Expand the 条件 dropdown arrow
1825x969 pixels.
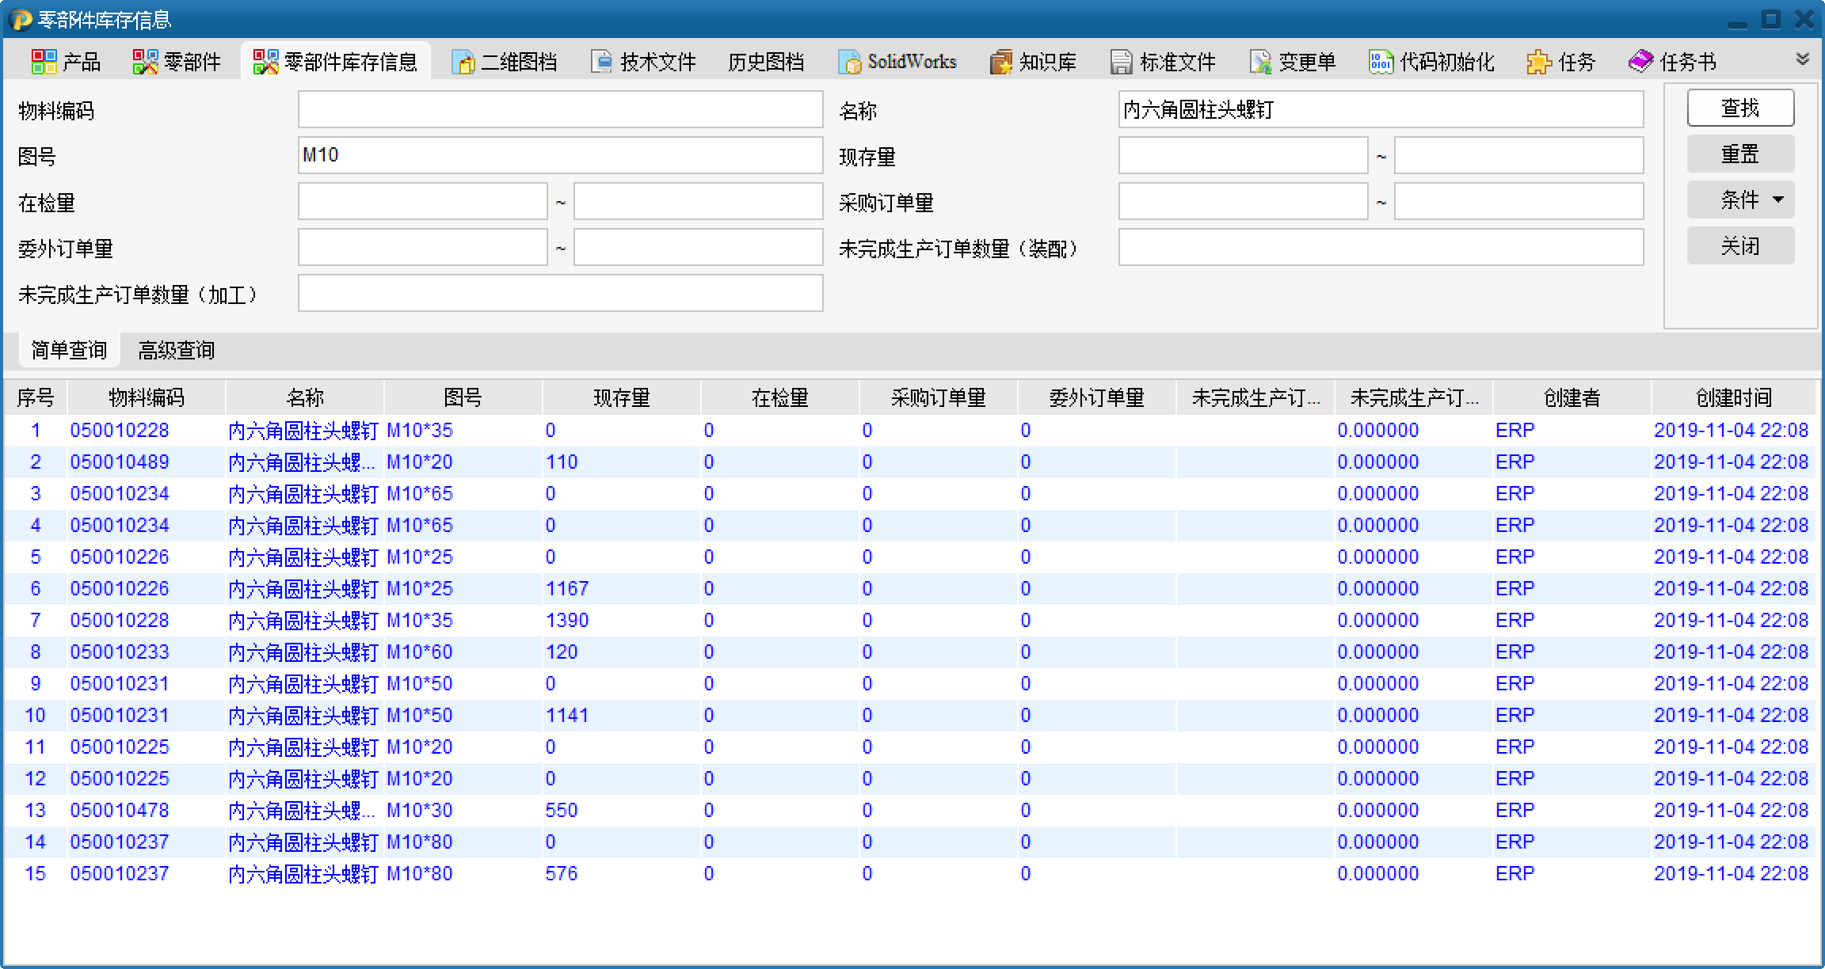[1778, 199]
